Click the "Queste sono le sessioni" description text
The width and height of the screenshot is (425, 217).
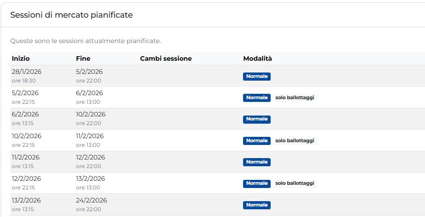(x=86, y=41)
